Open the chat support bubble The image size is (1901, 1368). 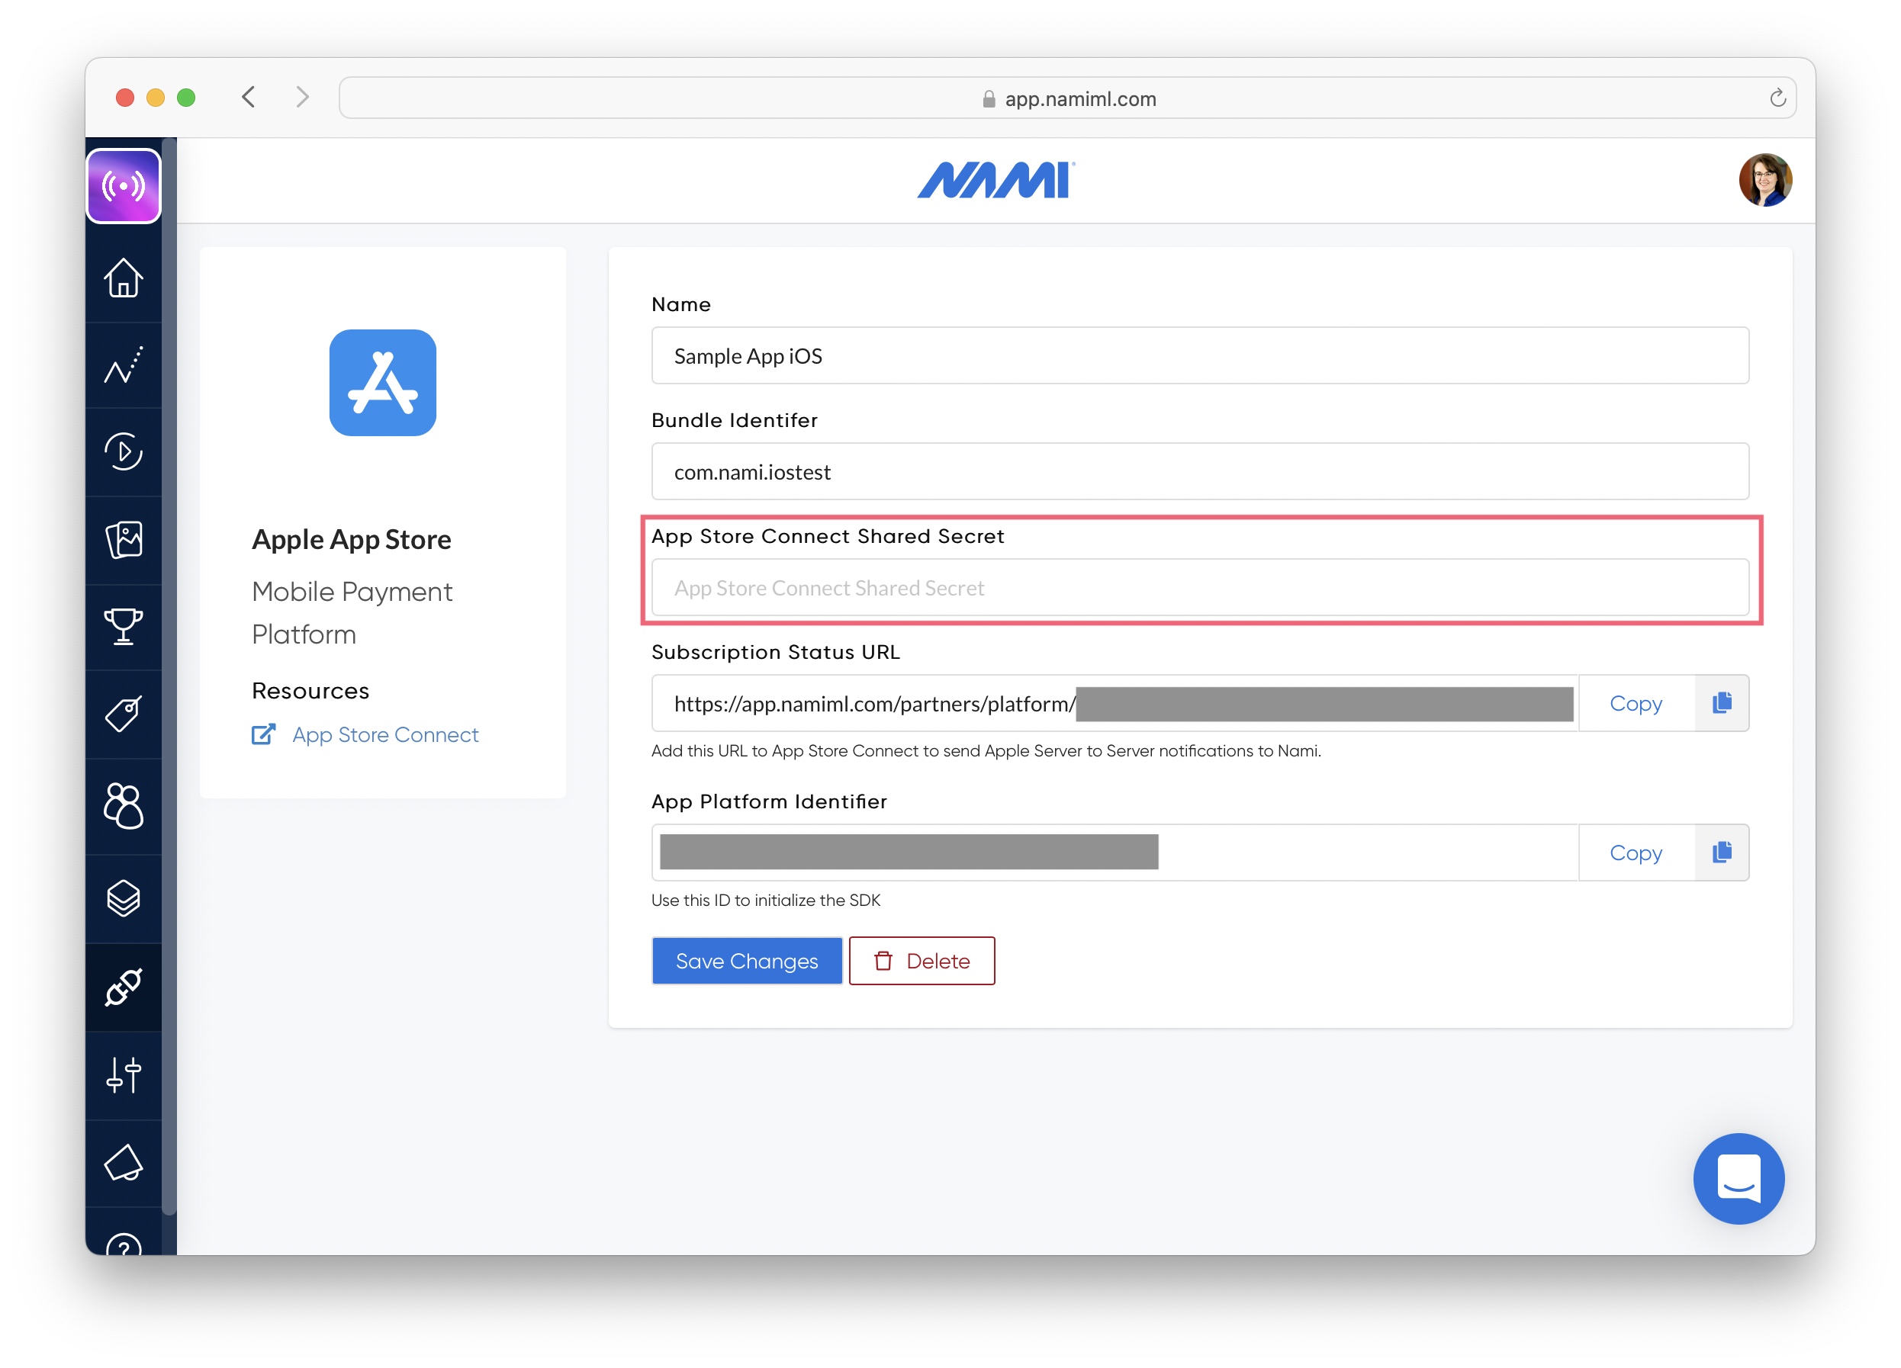(1738, 1178)
